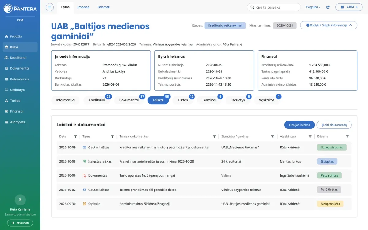Open the Sąskaitos case tab
The image size is (368, 230).
[267, 100]
